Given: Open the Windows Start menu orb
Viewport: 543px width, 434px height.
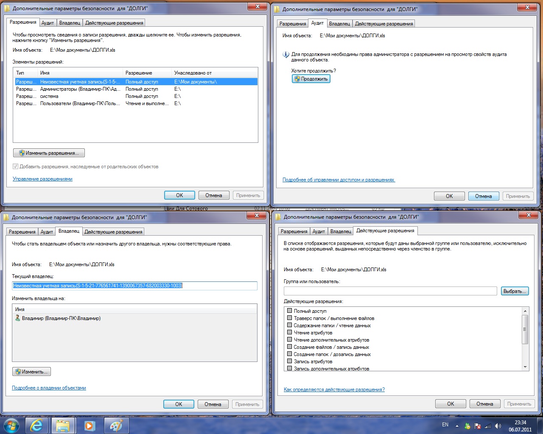Looking at the screenshot, I should tap(11, 426).
